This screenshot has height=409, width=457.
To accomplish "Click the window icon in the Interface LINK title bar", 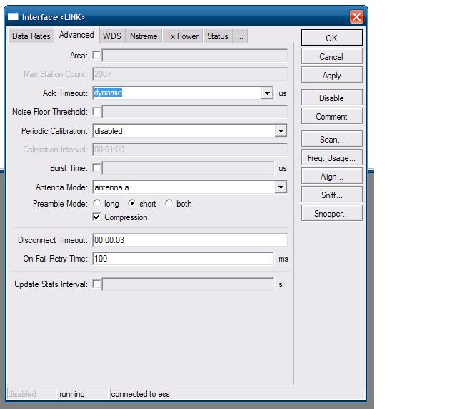I will tap(13, 16).
